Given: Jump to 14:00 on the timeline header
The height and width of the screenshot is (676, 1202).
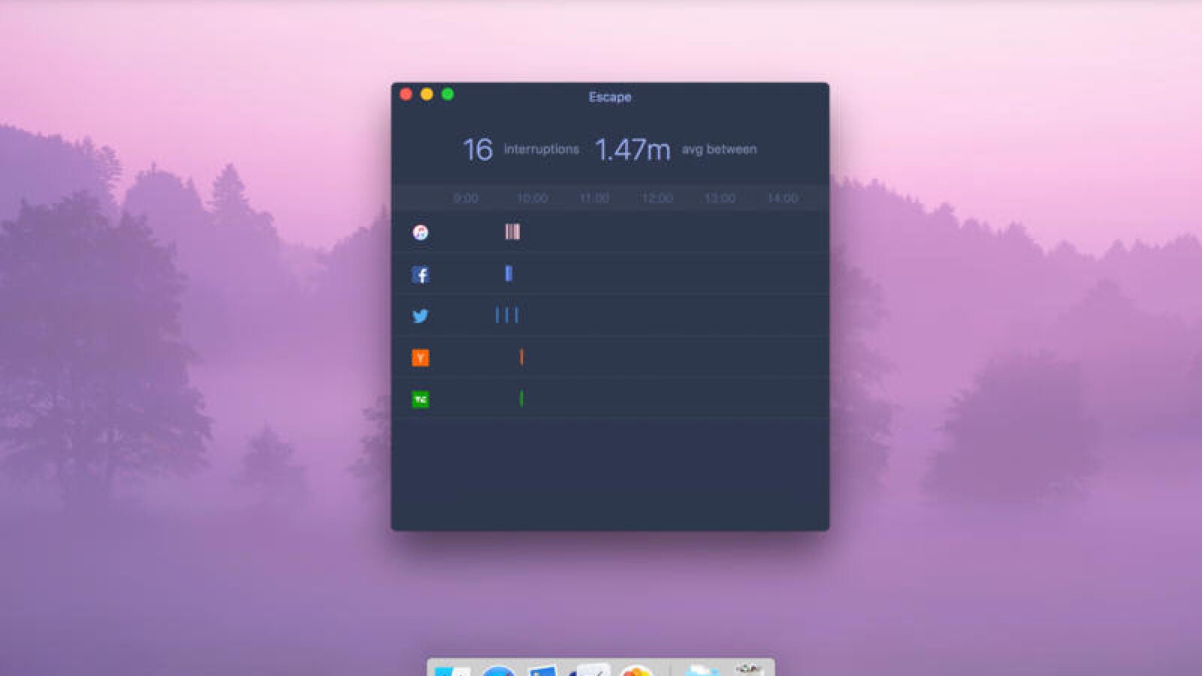Looking at the screenshot, I should [782, 198].
